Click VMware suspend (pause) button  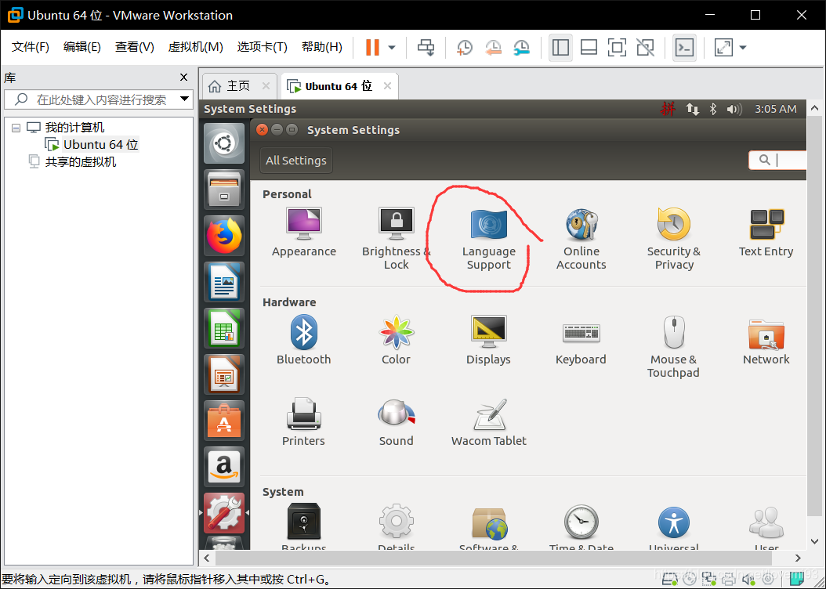pyautogui.click(x=372, y=47)
